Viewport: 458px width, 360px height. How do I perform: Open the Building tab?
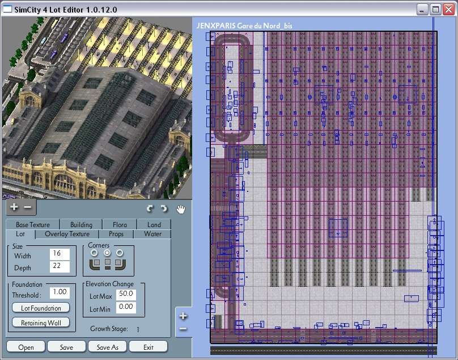click(x=81, y=224)
